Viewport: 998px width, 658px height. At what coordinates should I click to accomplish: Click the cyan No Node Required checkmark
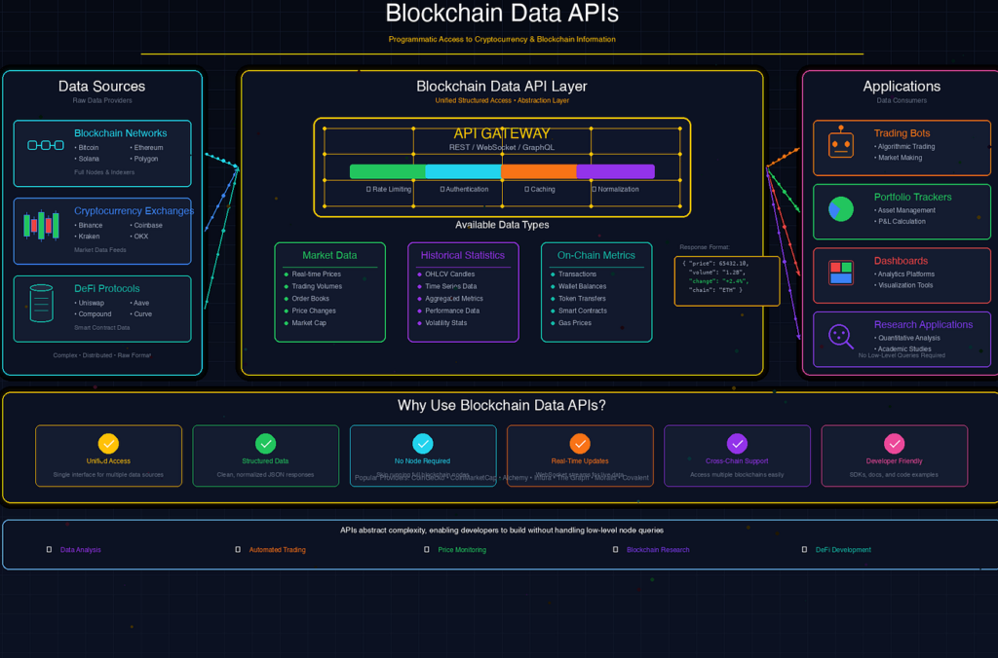pyautogui.click(x=423, y=443)
